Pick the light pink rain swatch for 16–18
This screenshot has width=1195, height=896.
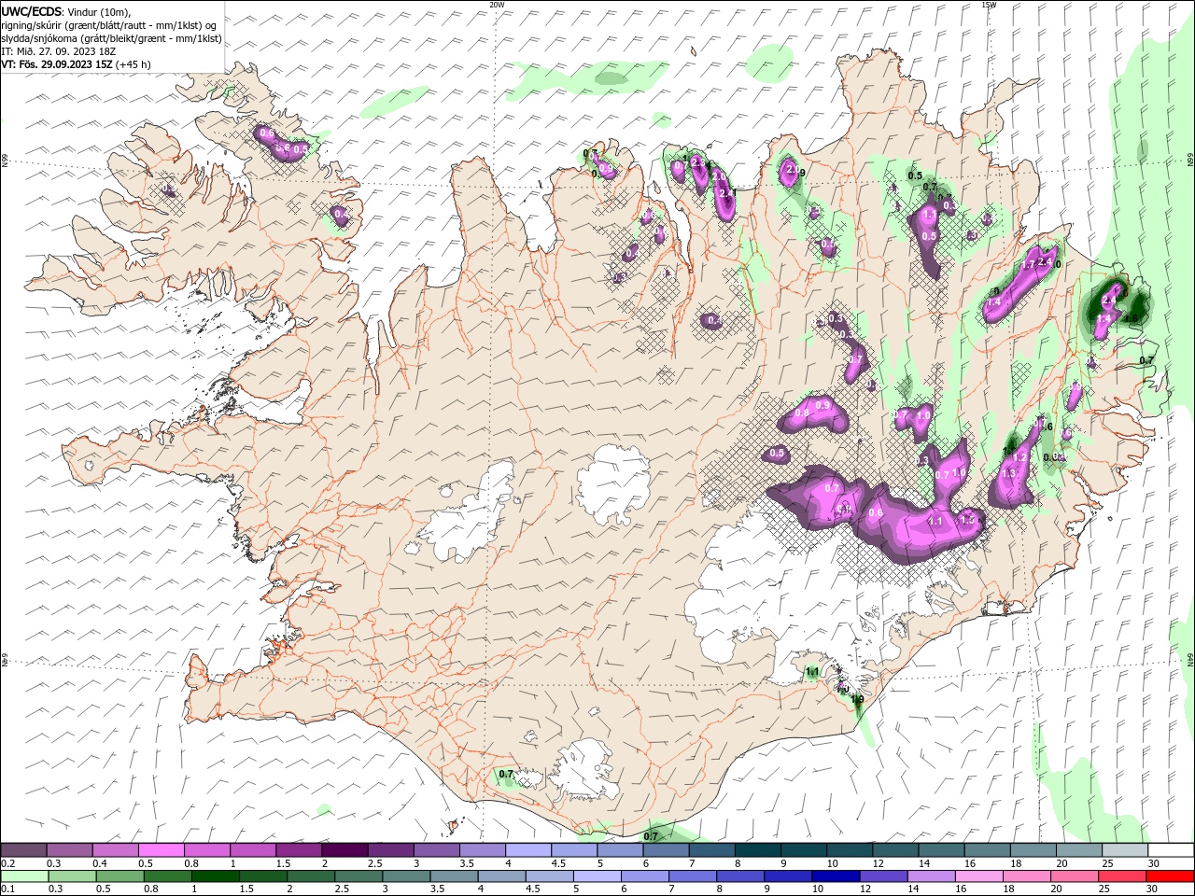pos(977,876)
